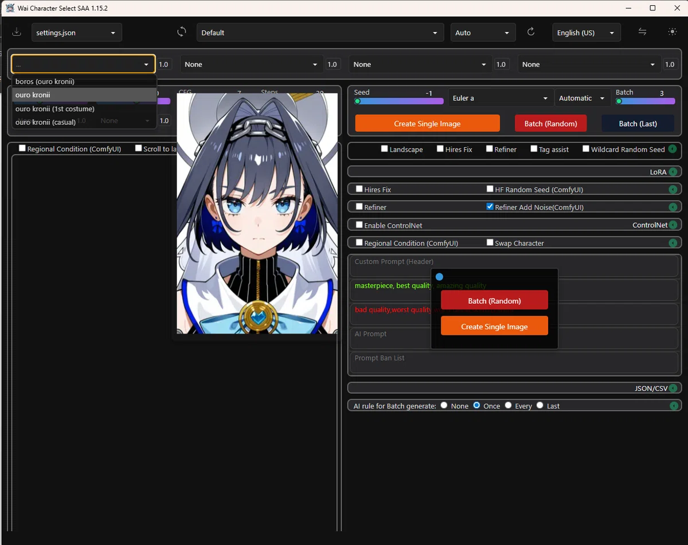Click the 1.0 weight field beside focused search box

[163, 64]
